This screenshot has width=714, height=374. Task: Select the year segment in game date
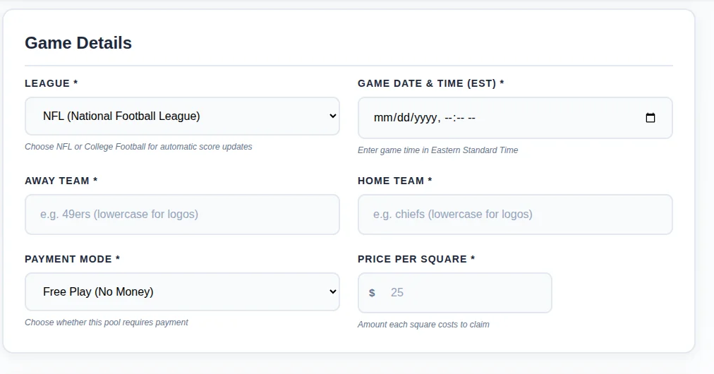[x=424, y=118]
